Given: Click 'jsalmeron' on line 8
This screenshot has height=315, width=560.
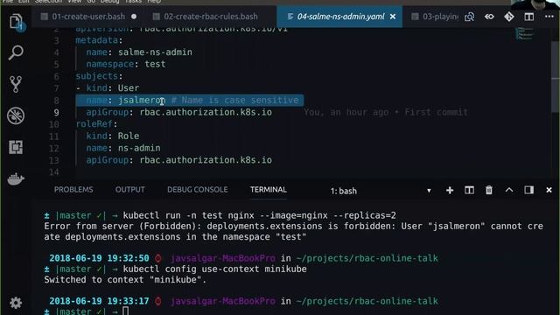Looking at the screenshot, I should tap(142, 101).
